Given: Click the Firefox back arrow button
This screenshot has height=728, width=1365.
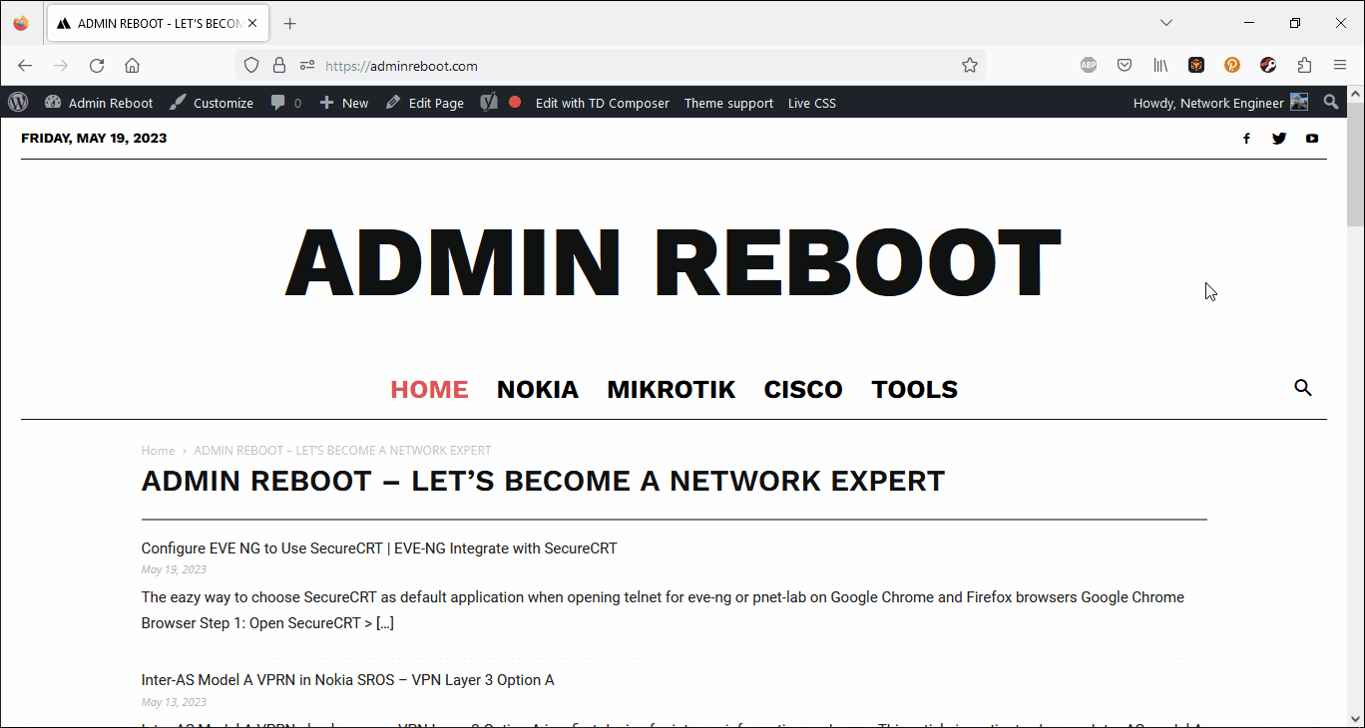Looking at the screenshot, I should tap(25, 66).
